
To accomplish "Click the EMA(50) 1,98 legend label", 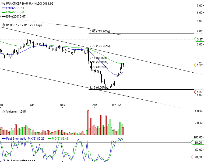I will click(15, 12).
